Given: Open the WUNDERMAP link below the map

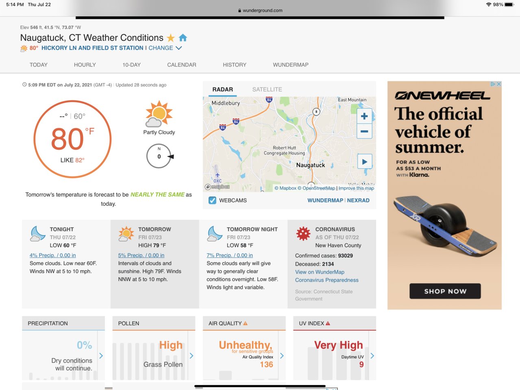Looking at the screenshot, I should [325, 200].
